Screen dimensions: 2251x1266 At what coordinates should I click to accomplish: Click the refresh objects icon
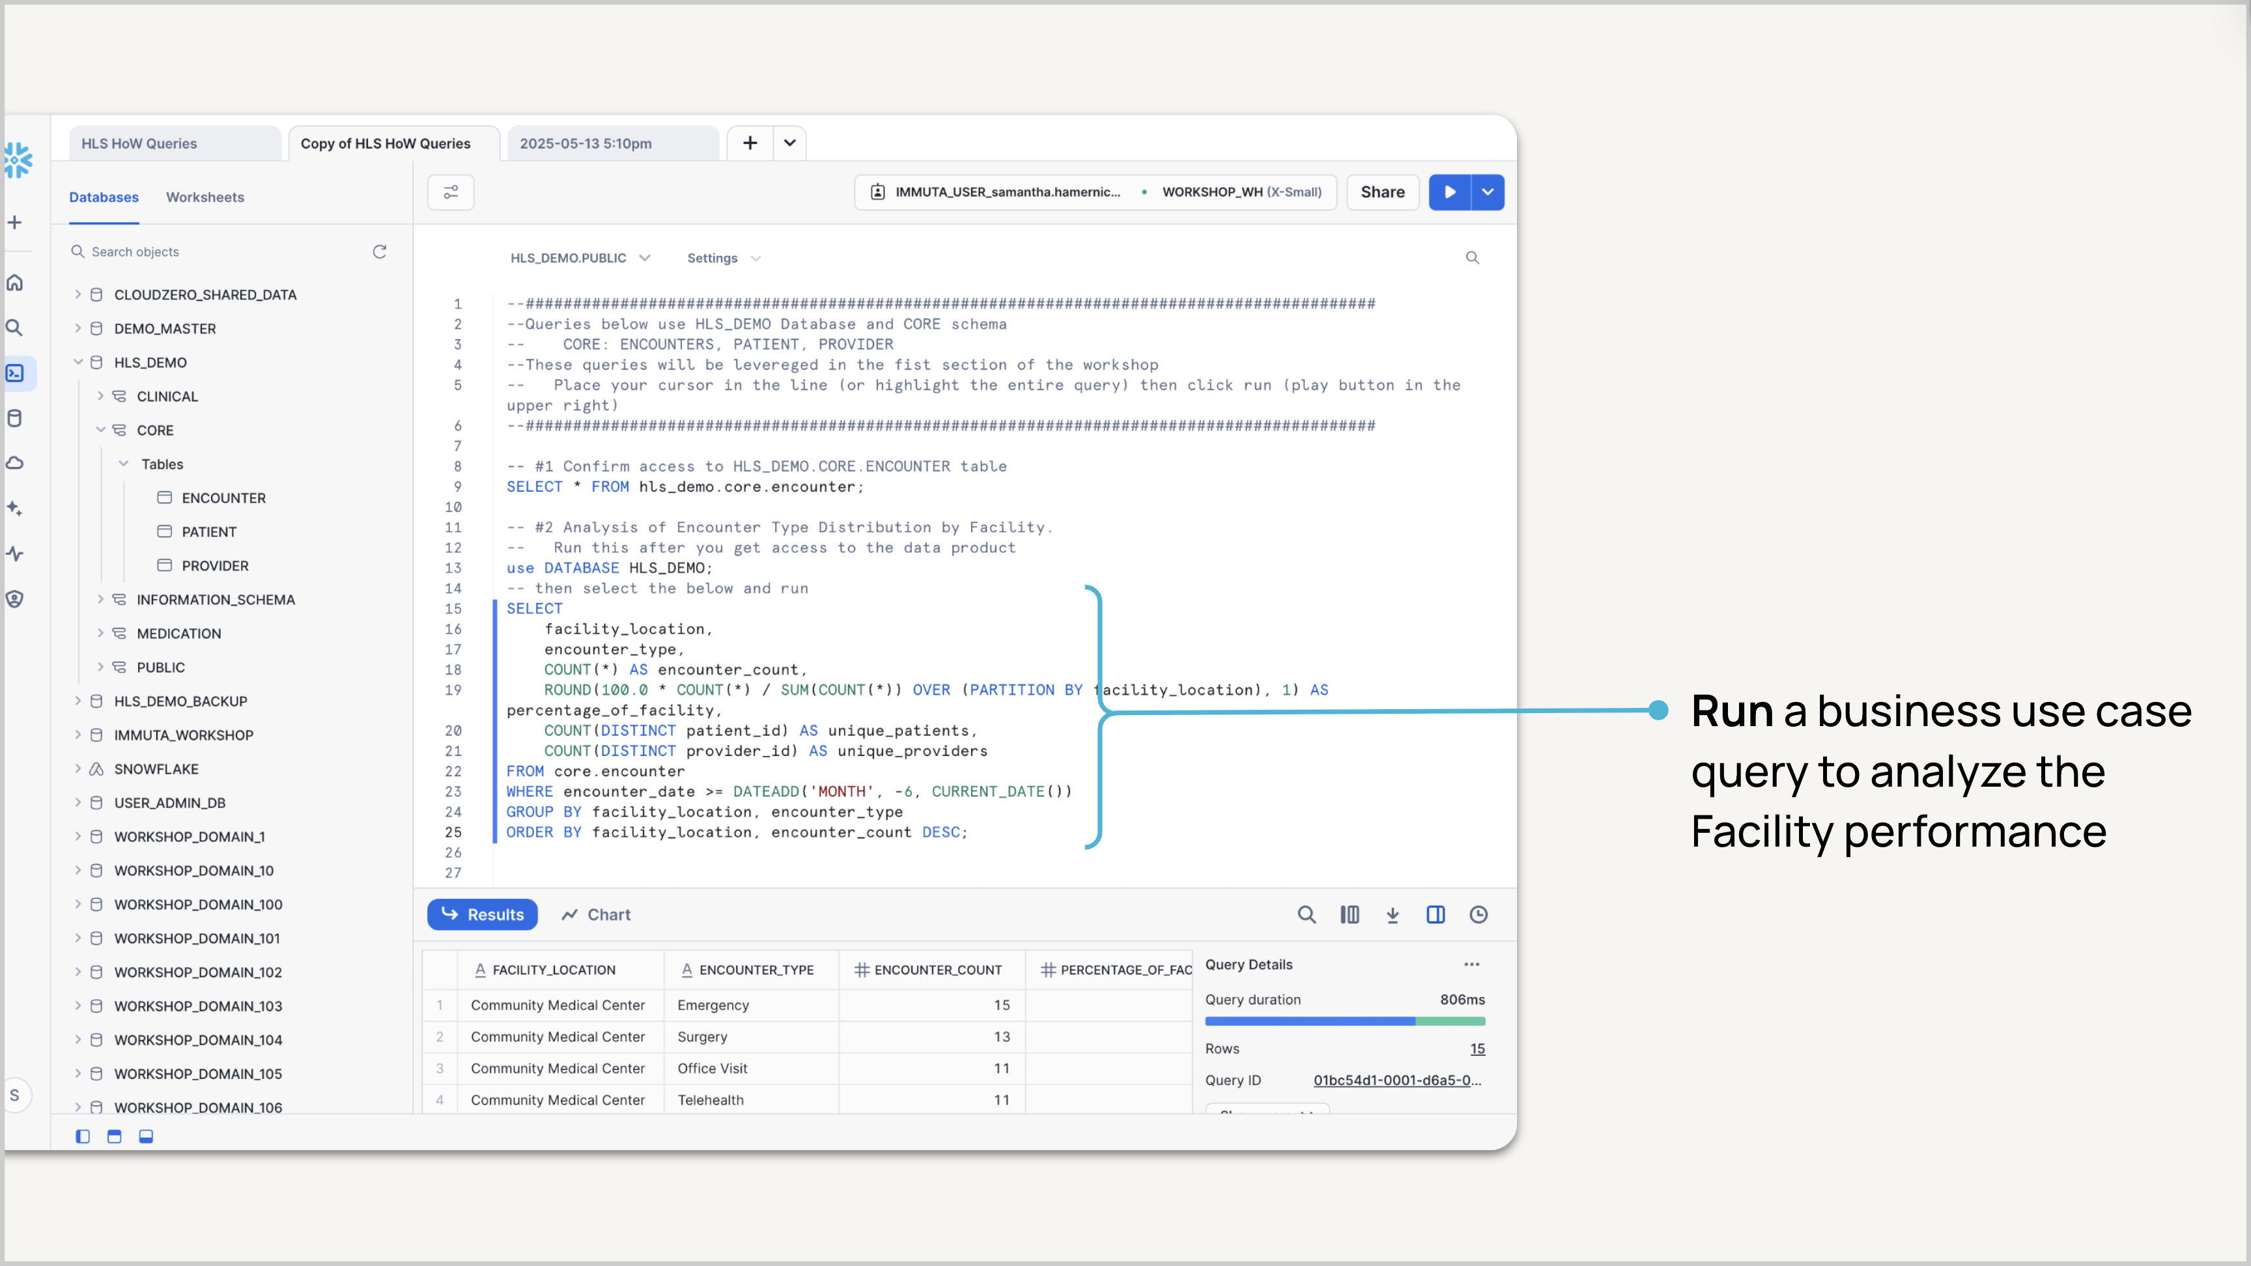[379, 251]
